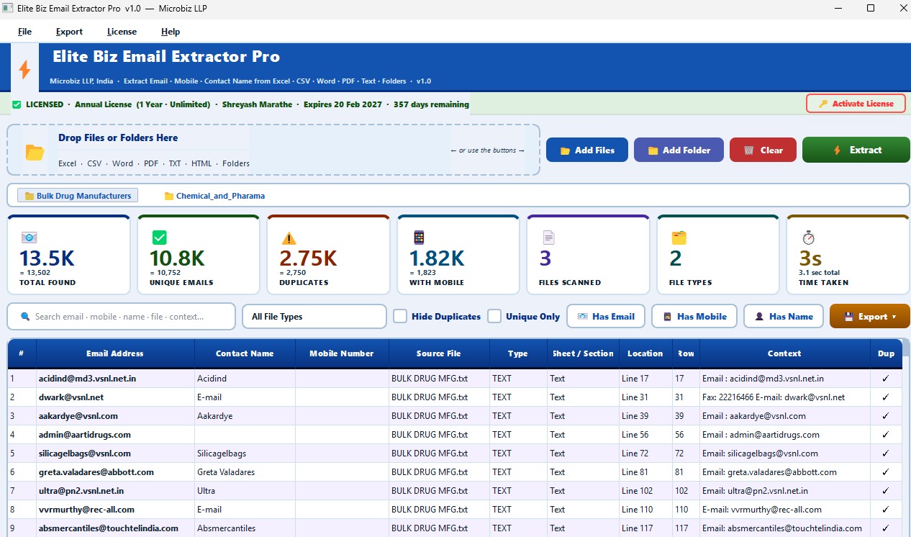The image size is (911, 537).
Task: Enable the Unique Only checkbox
Action: pyautogui.click(x=494, y=316)
